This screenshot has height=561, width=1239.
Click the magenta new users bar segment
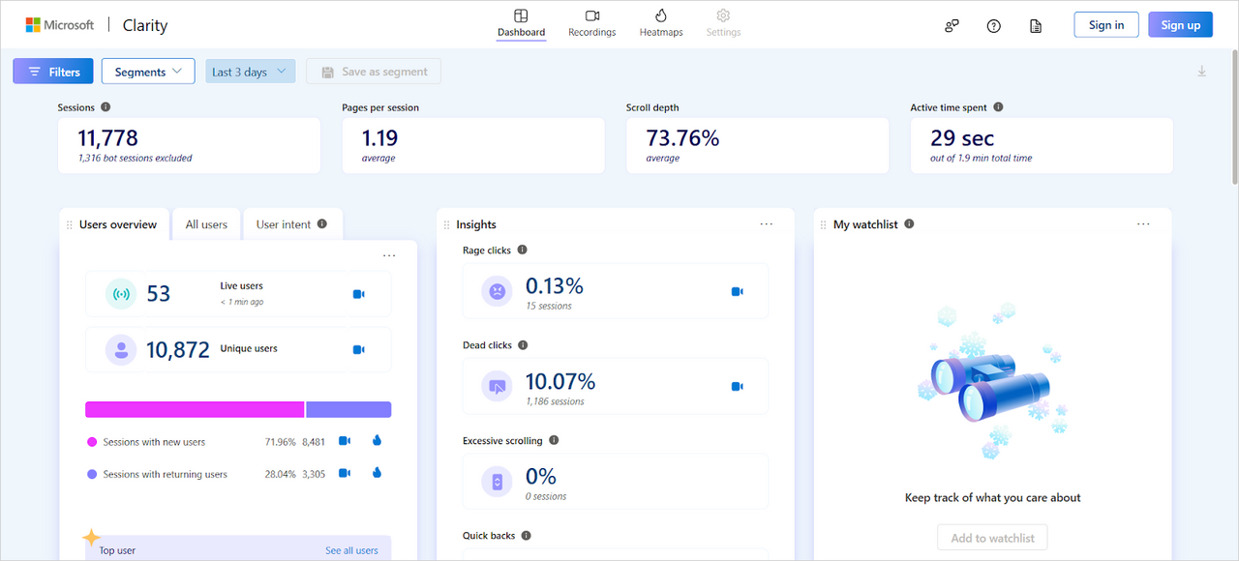[x=194, y=409]
